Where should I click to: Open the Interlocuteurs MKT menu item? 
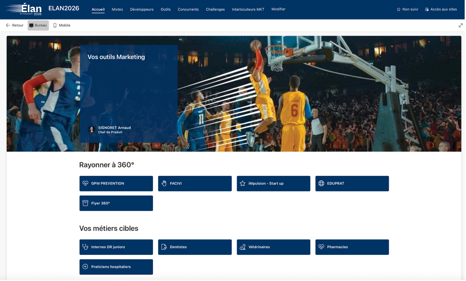click(x=248, y=9)
